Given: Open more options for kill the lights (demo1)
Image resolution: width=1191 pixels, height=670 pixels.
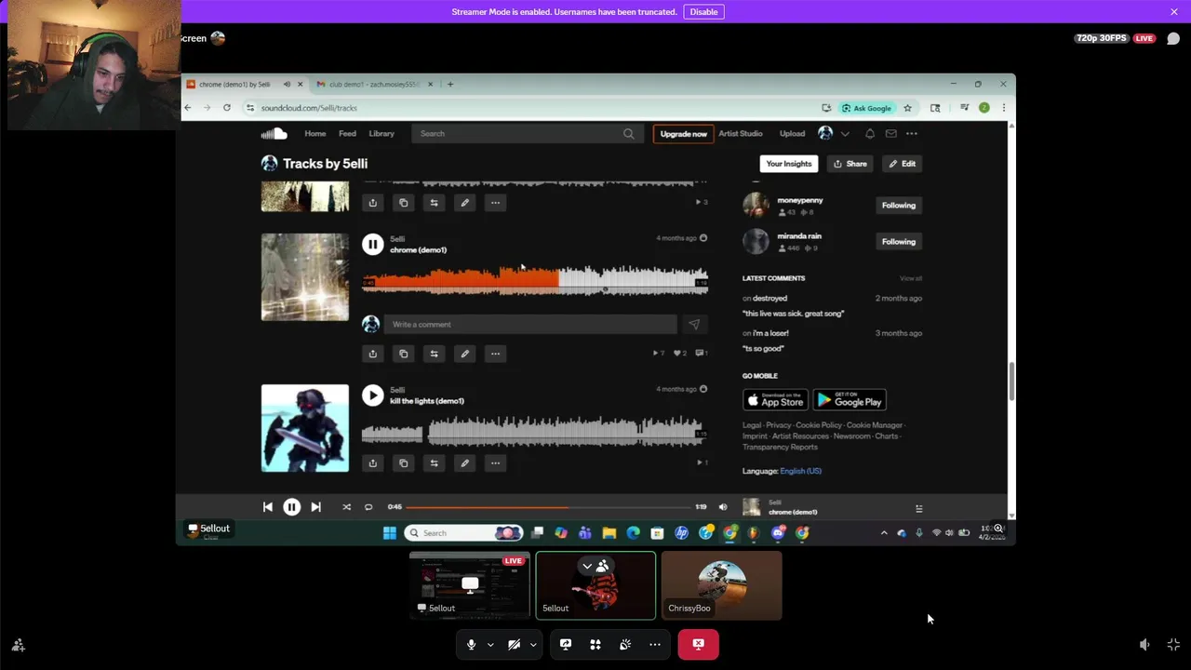Looking at the screenshot, I should (x=495, y=463).
